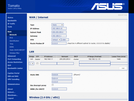Click the 192.168.1.1 LAN IP cell
134x101 pixels.
click(x=49, y=59)
